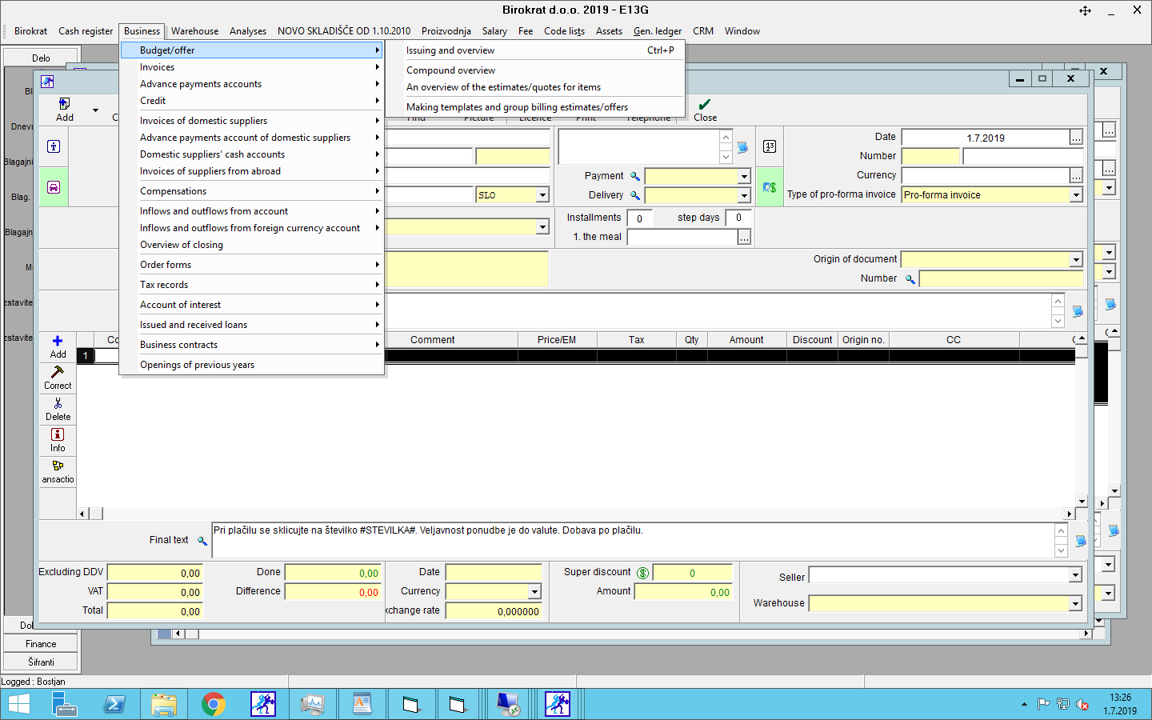Click the purple car icon on green
The width and height of the screenshot is (1152, 720).
click(x=54, y=187)
